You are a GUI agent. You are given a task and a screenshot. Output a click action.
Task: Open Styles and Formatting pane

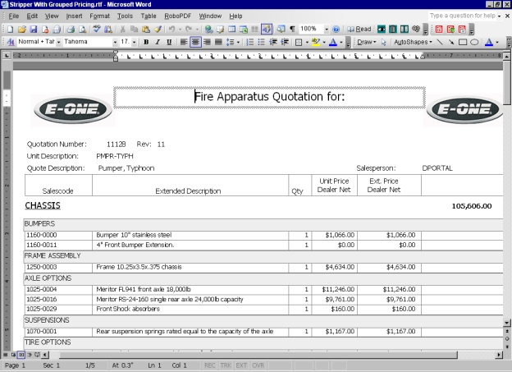click(x=10, y=42)
